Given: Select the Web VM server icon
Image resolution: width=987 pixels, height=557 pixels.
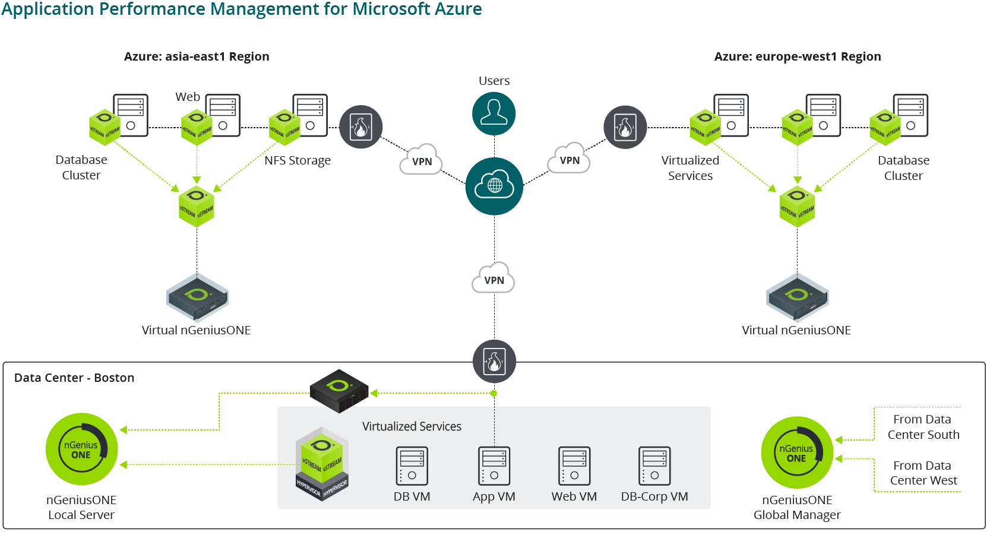Looking at the screenshot, I should (x=574, y=466).
